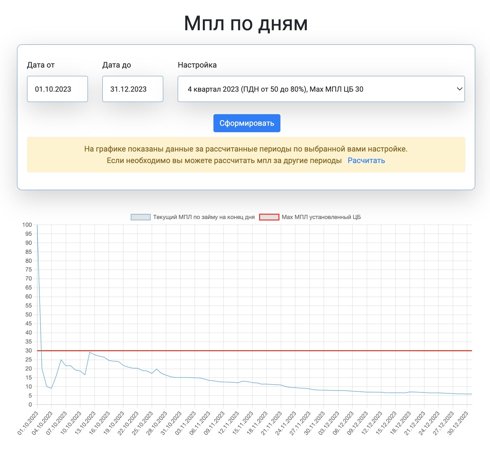Click x-axis label '31.10.2023'

(x=171, y=423)
